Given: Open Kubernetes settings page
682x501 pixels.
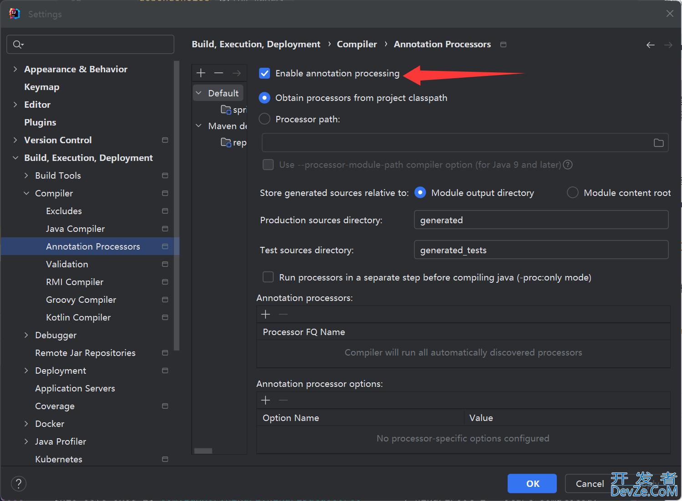Looking at the screenshot, I should [x=59, y=459].
